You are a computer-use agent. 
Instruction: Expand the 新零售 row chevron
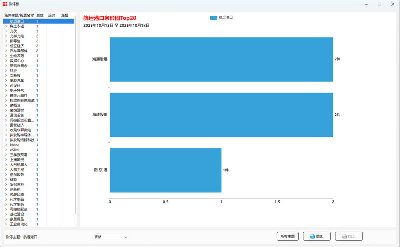6,41
